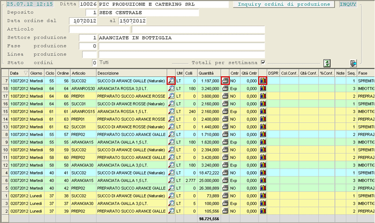Click the DSPR column header
Image resolution: width=375 pixels, height=223 pixels.
pyautogui.click(x=273, y=73)
